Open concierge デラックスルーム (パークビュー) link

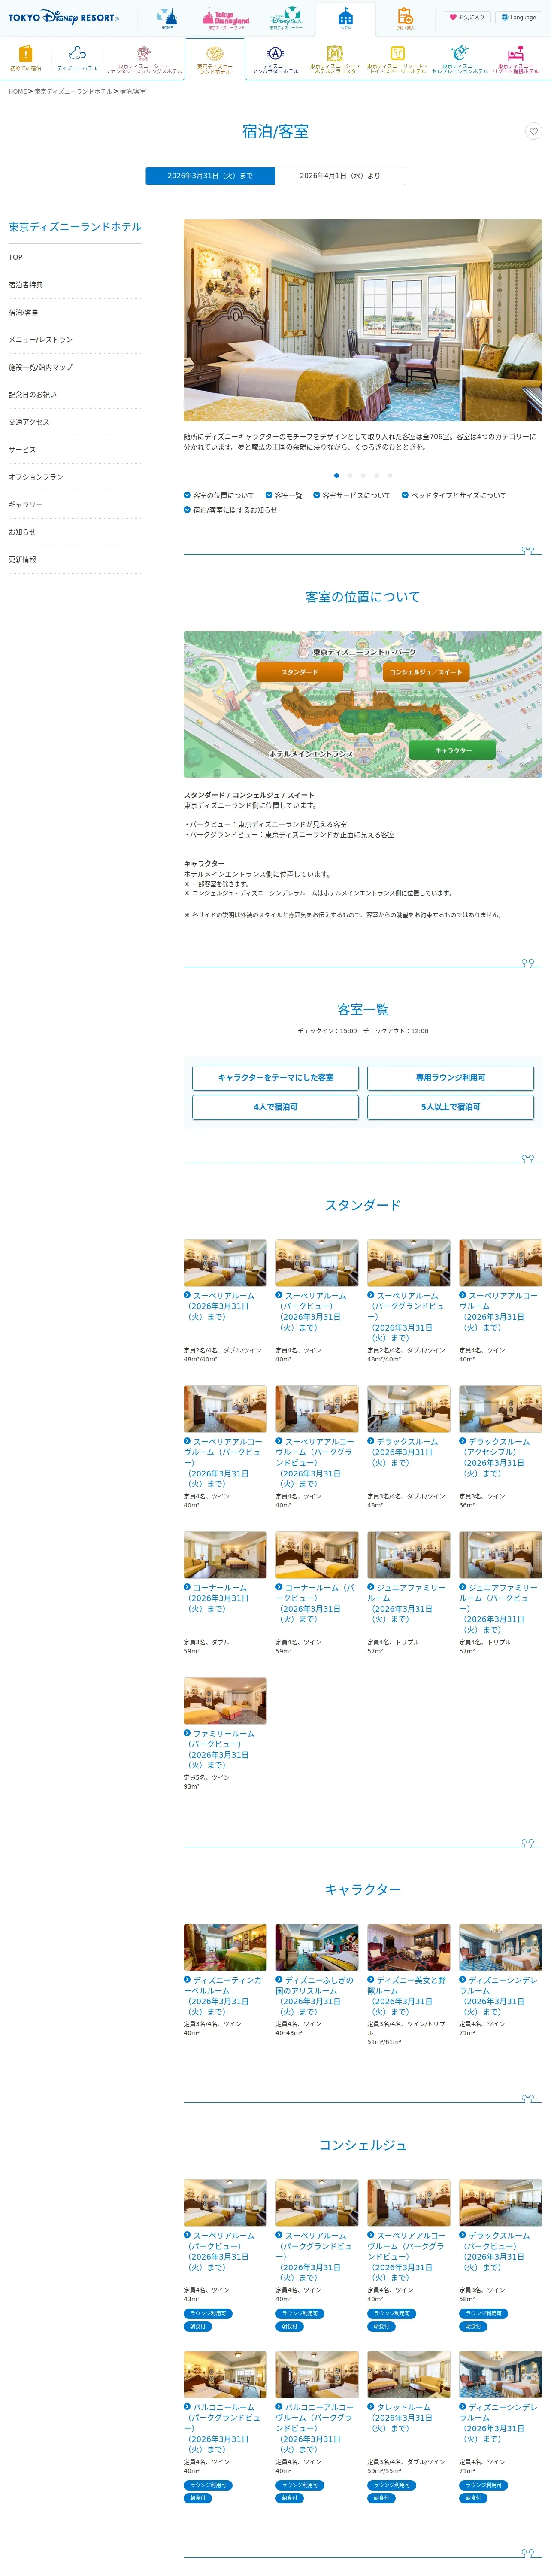tap(500, 2251)
